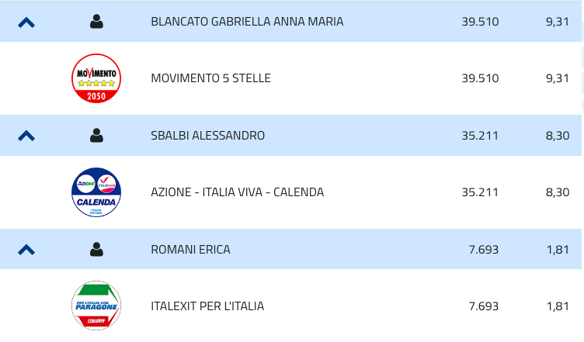Click the Azione Italia Viva Calenda logo
The height and width of the screenshot is (342, 584).
point(96,192)
